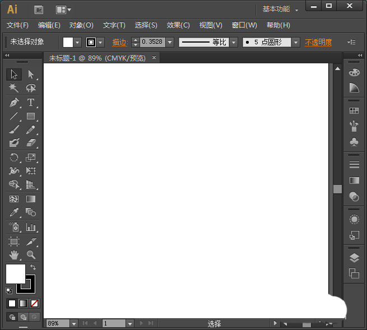Click the 描边 stroke link
This screenshot has width=367, height=330.
tap(120, 43)
